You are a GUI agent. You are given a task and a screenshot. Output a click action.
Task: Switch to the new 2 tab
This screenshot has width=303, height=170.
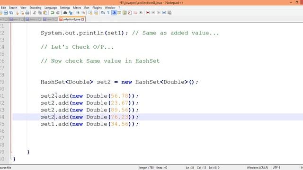pyautogui.click(x=17, y=19)
